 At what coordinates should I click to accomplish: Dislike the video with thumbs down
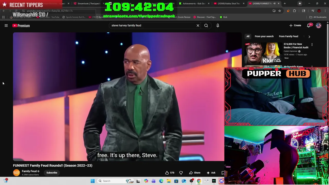tap(181, 173)
